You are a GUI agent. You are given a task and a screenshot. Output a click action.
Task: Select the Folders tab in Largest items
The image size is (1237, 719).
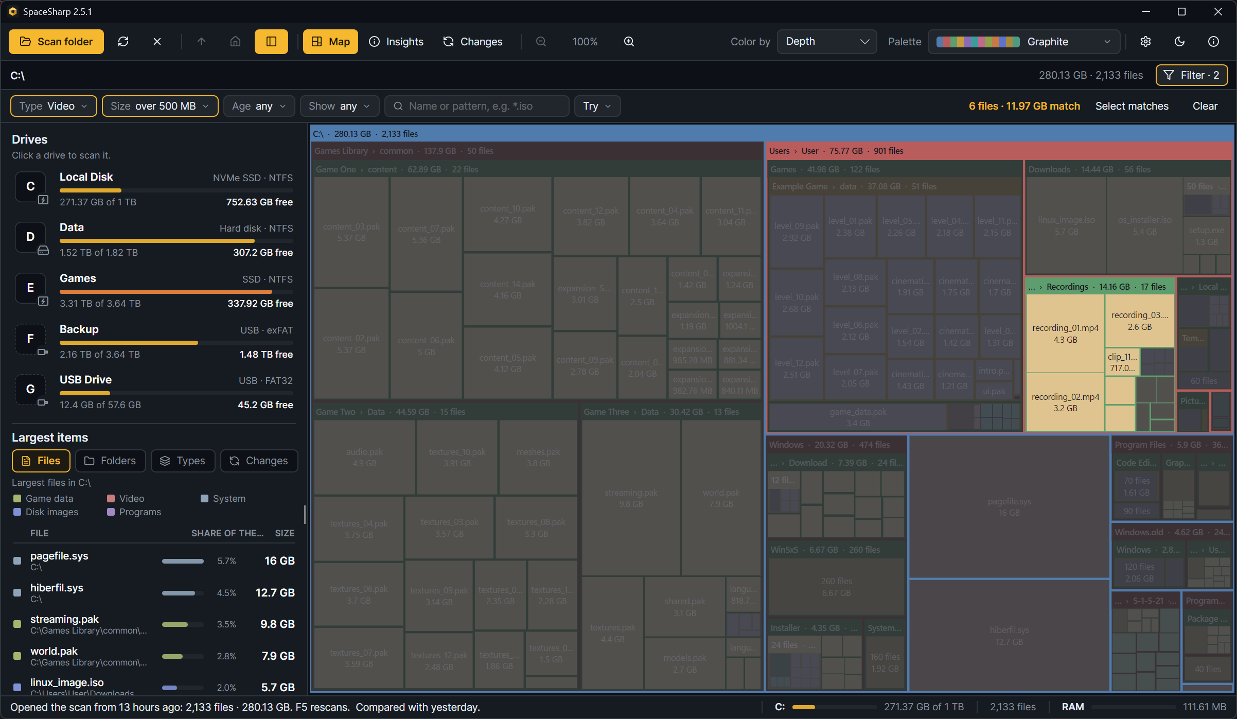coord(110,461)
